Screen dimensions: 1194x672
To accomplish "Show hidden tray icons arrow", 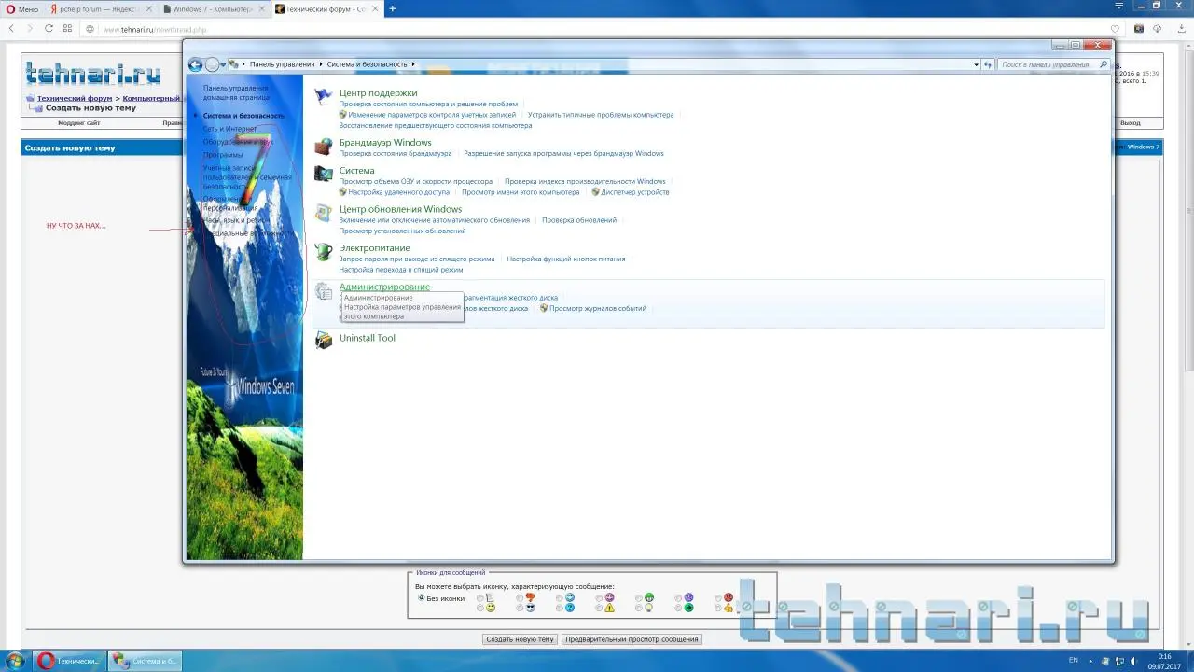I will click(1089, 660).
